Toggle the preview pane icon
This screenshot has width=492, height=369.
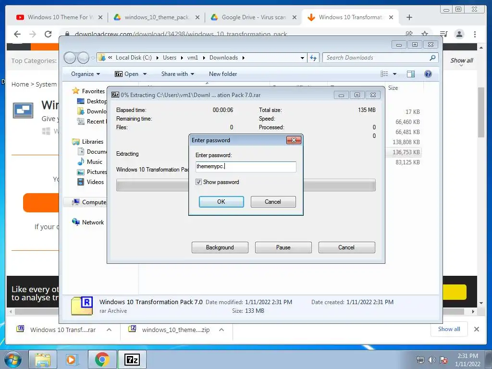click(410, 74)
